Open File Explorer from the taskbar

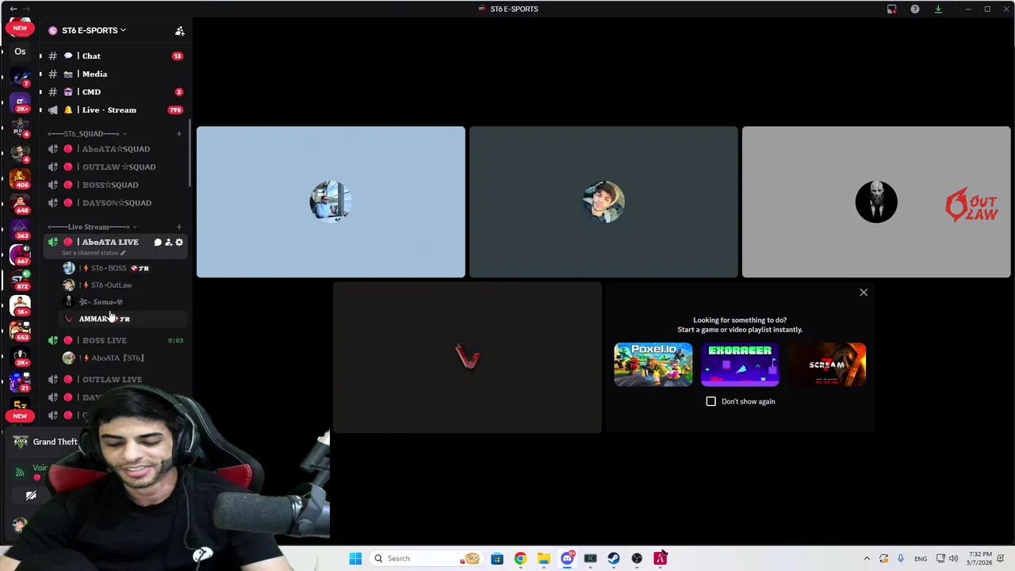click(543, 558)
